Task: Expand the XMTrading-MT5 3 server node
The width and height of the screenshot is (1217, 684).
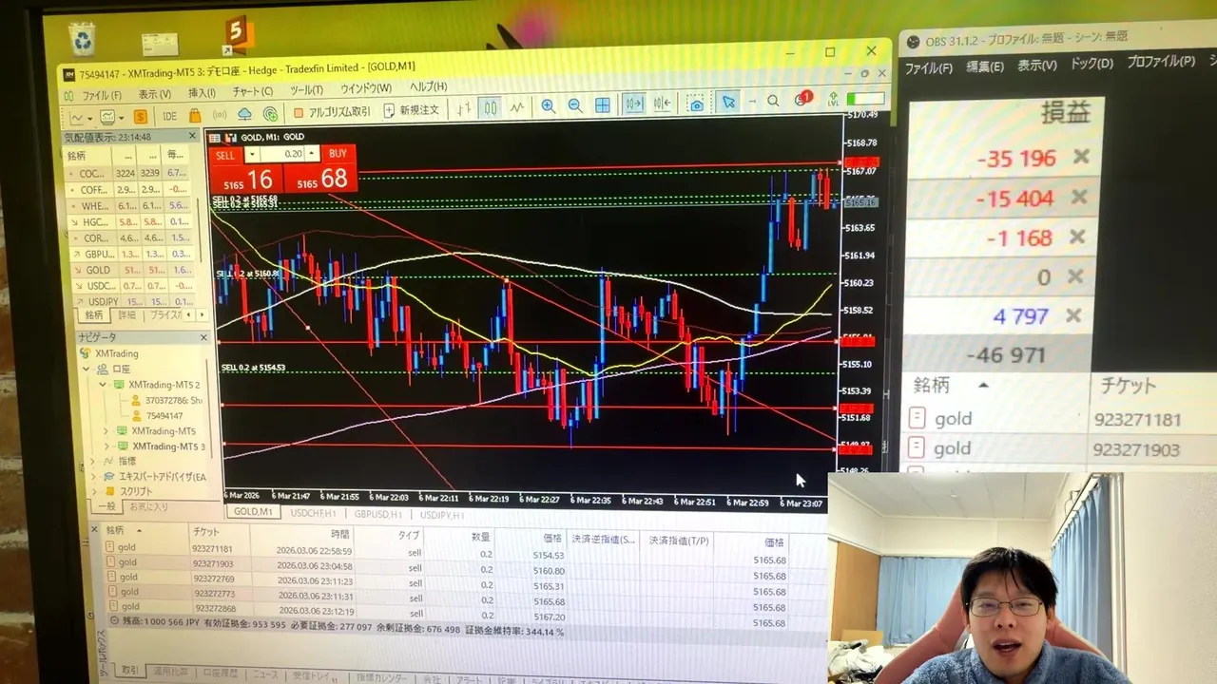Action: [106, 446]
